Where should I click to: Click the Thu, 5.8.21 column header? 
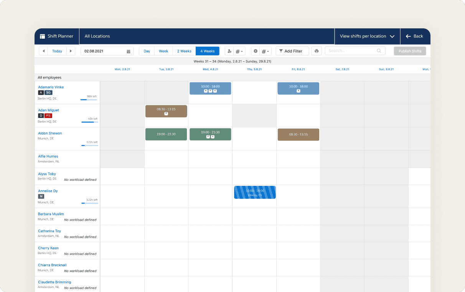(254, 69)
